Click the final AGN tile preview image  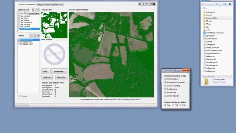point(111,55)
